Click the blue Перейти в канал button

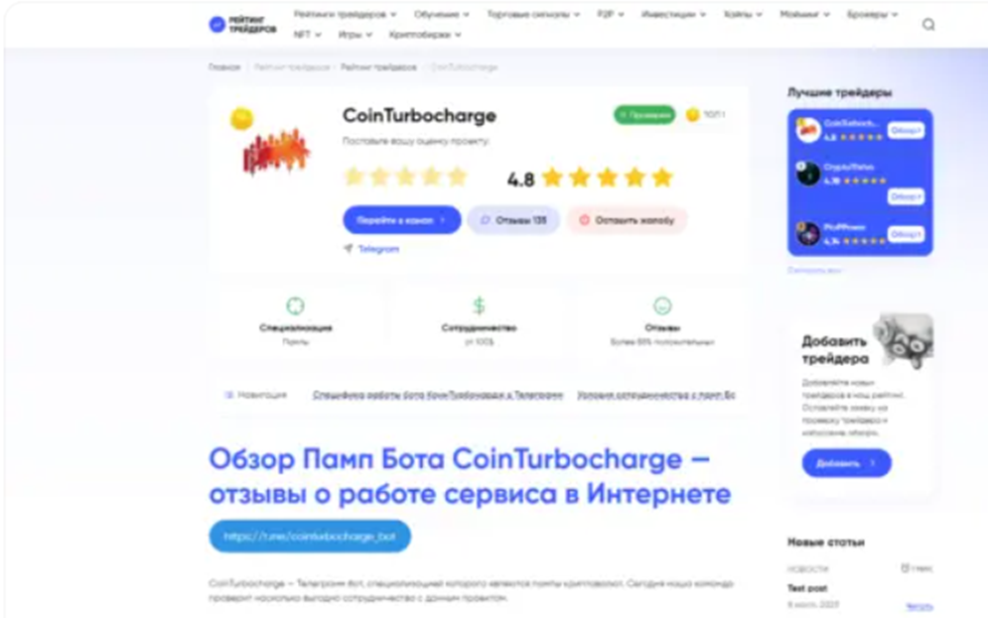point(402,220)
